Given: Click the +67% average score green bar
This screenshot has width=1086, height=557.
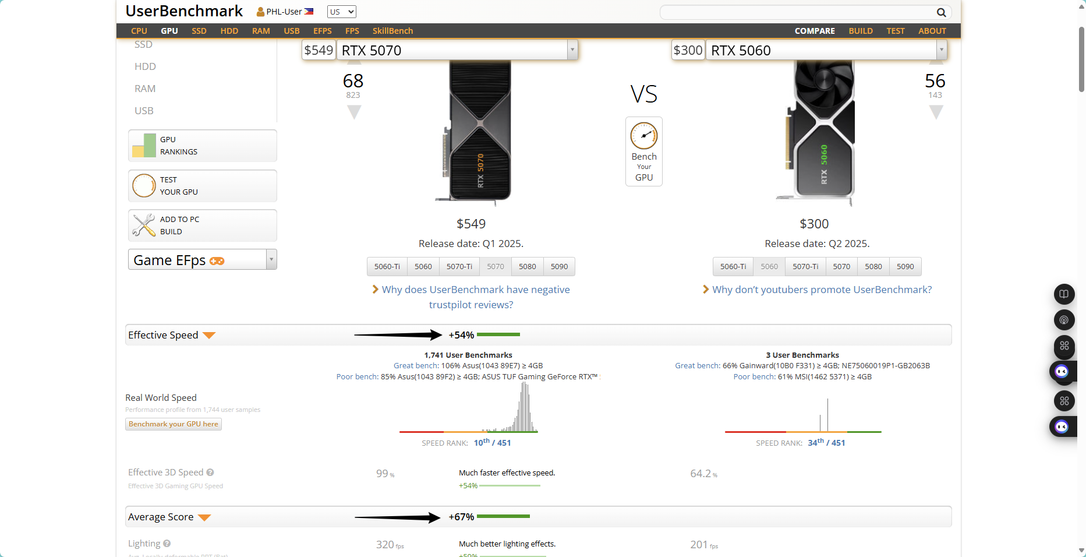Looking at the screenshot, I should coord(503,517).
